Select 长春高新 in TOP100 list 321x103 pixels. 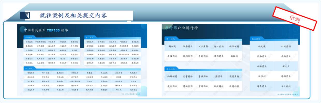[29, 54]
